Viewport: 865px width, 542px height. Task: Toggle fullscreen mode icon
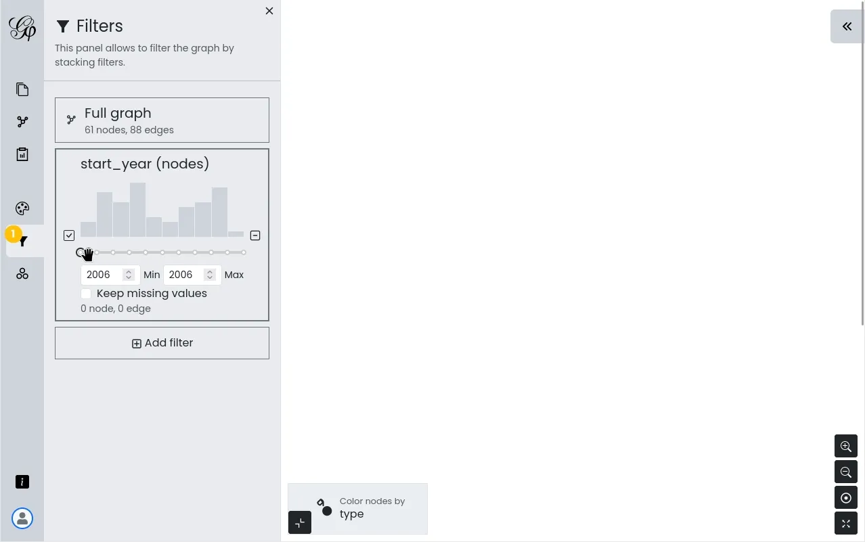(846, 524)
